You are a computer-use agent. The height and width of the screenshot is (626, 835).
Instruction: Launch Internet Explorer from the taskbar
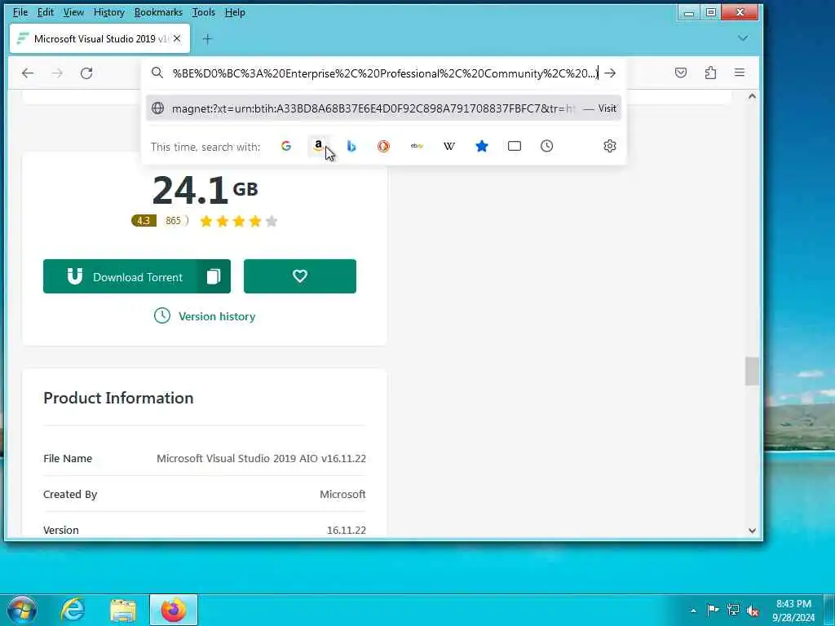tap(73, 610)
